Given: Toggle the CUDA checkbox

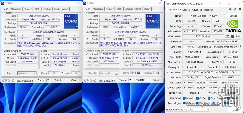Looking at the screenshot, I should pos(197,98).
